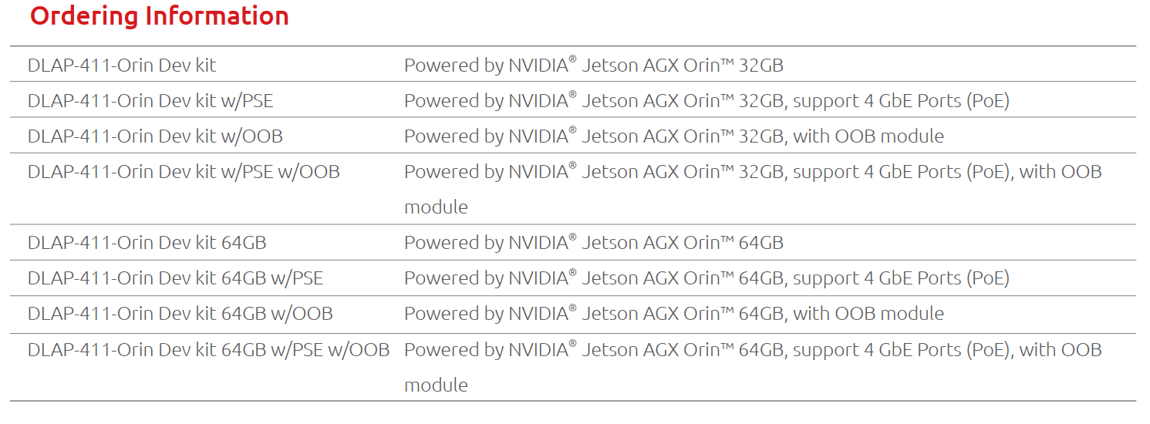Click the plain Jetson AGX Orin 64GB description

pos(594,243)
